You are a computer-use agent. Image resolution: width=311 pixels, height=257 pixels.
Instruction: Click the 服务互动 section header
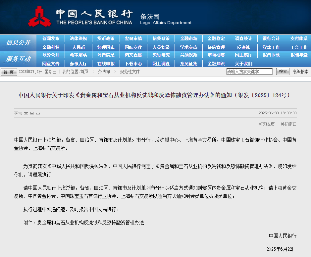pos(18,59)
